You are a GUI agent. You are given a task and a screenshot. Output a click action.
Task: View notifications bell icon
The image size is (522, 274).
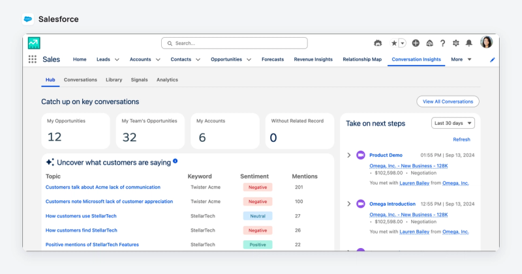click(x=468, y=43)
